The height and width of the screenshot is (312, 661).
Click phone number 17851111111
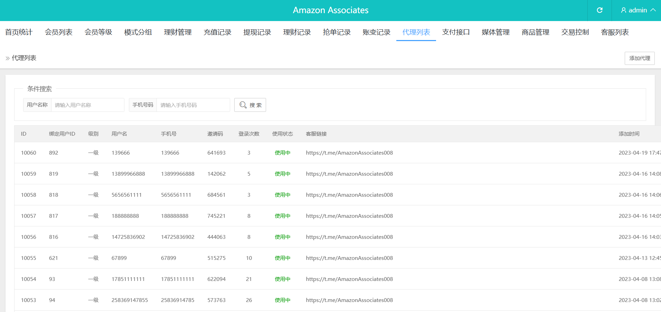point(178,279)
